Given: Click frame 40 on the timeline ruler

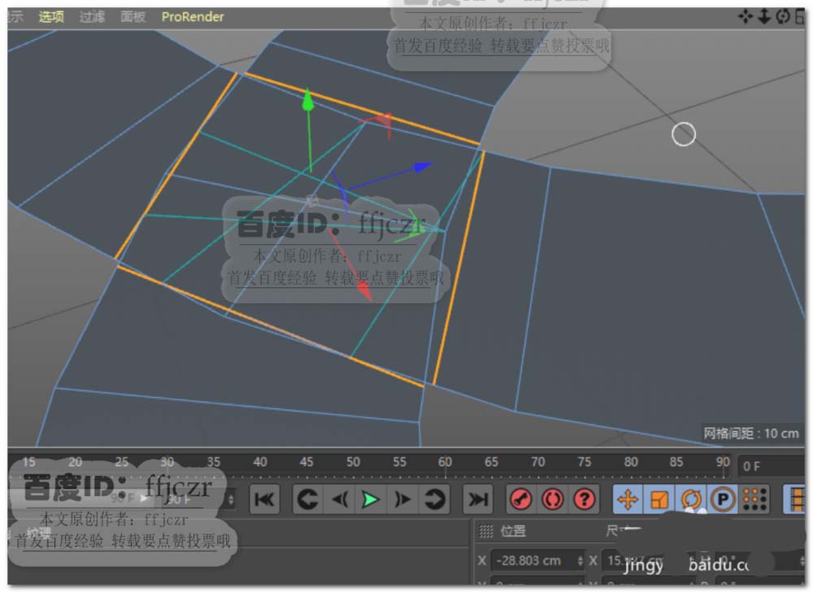Looking at the screenshot, I should click(260, 462).
